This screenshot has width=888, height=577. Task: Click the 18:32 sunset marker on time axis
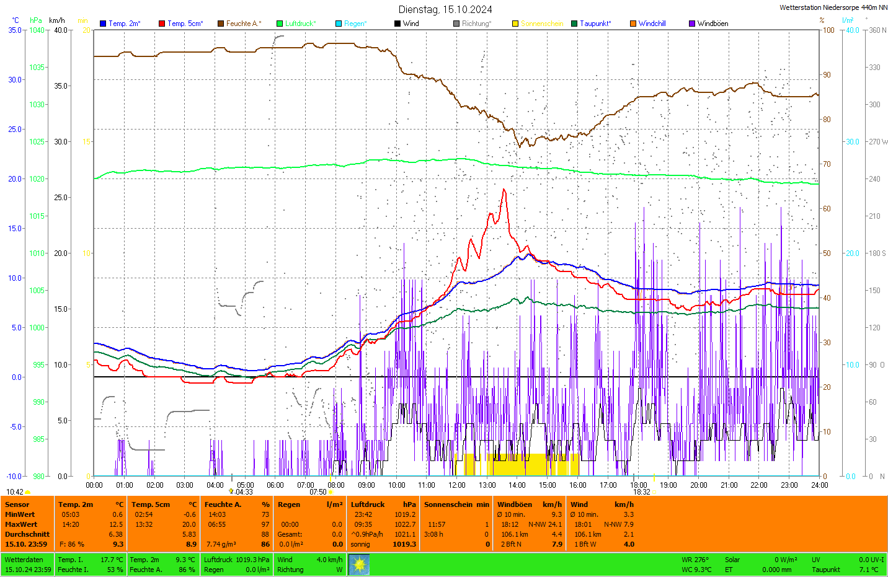pos(642,492)
